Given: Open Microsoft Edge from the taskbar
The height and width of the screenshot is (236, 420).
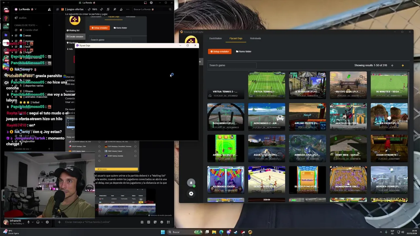Looking at the screenshot, I should click(x=221, y=232).
